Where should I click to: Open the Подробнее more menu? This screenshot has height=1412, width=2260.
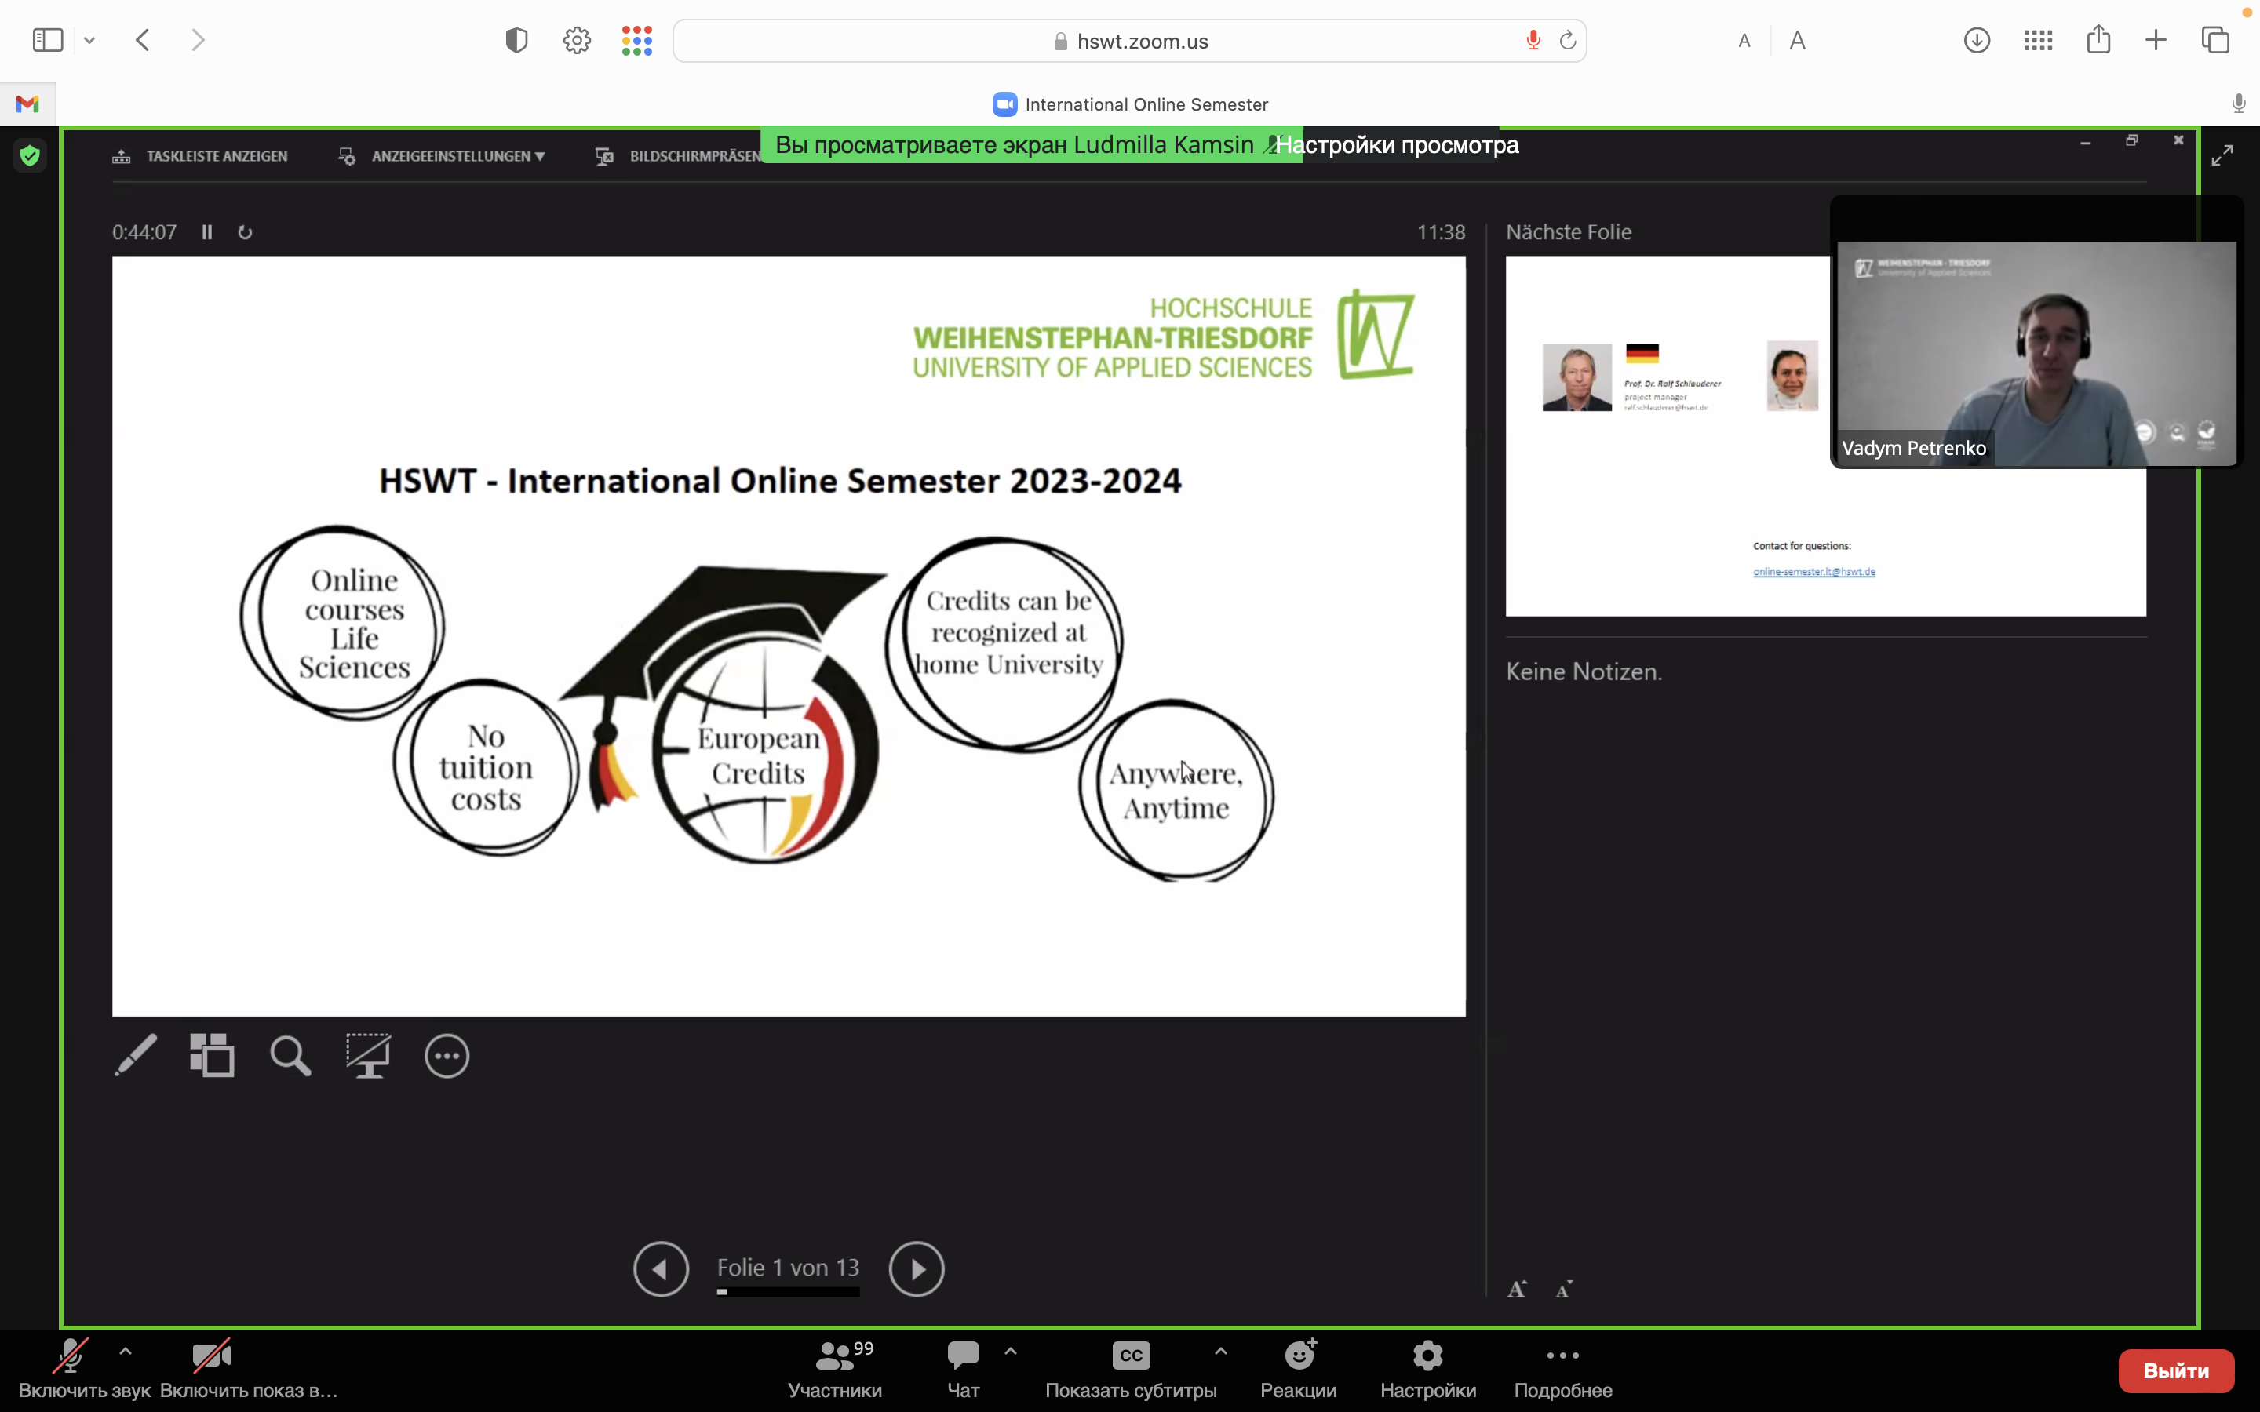click(1562, 1369)
